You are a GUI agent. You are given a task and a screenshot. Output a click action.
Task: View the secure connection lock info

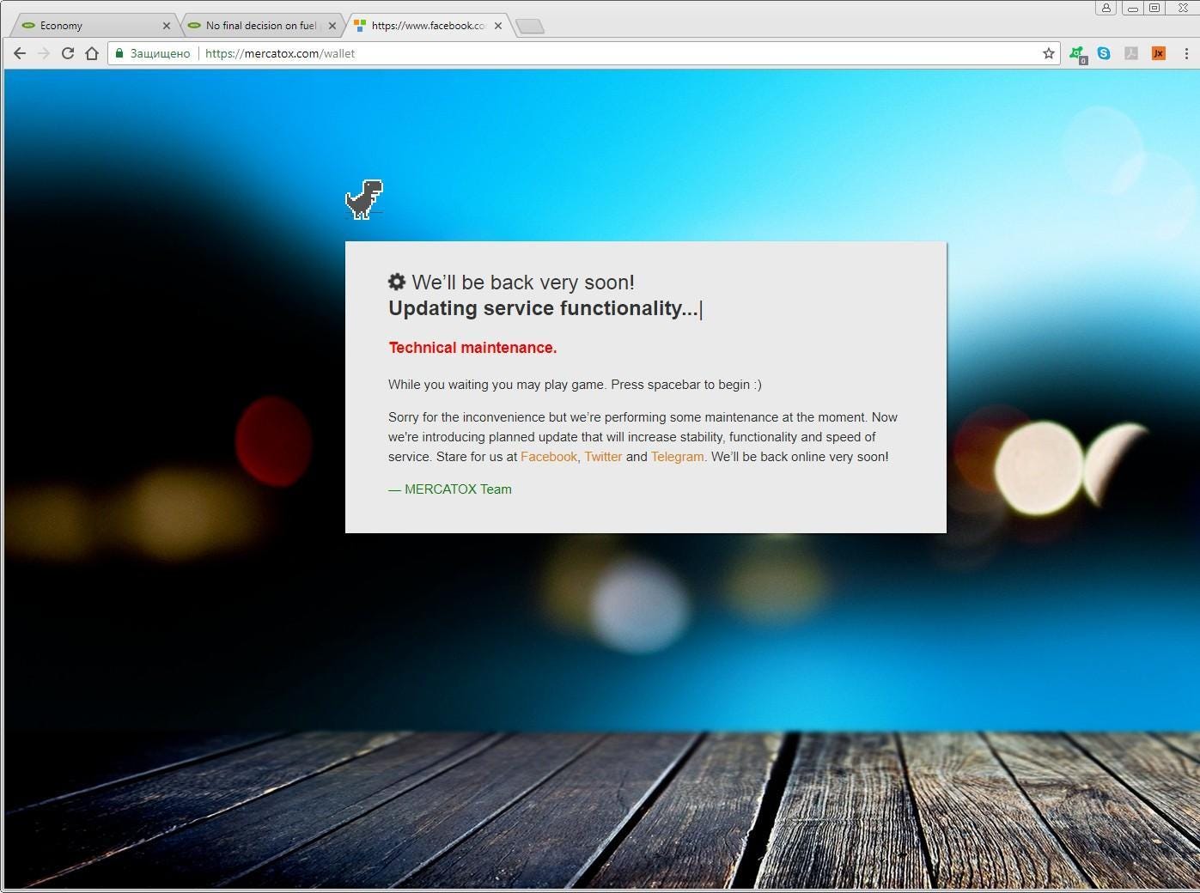click(x=120, y=53)
